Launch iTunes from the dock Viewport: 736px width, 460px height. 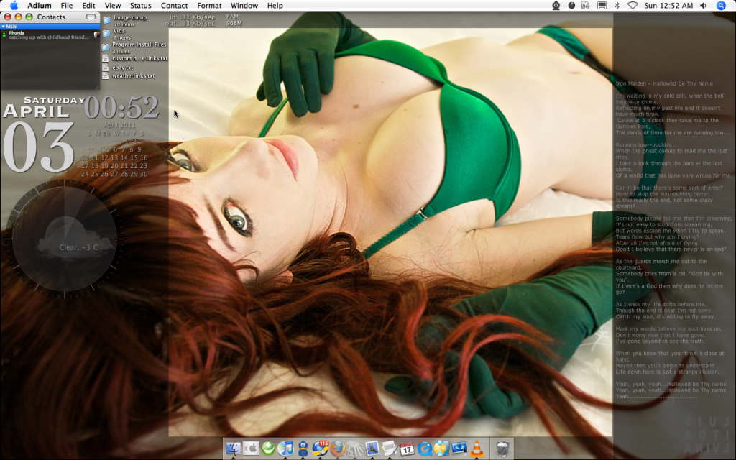[285, 448]
